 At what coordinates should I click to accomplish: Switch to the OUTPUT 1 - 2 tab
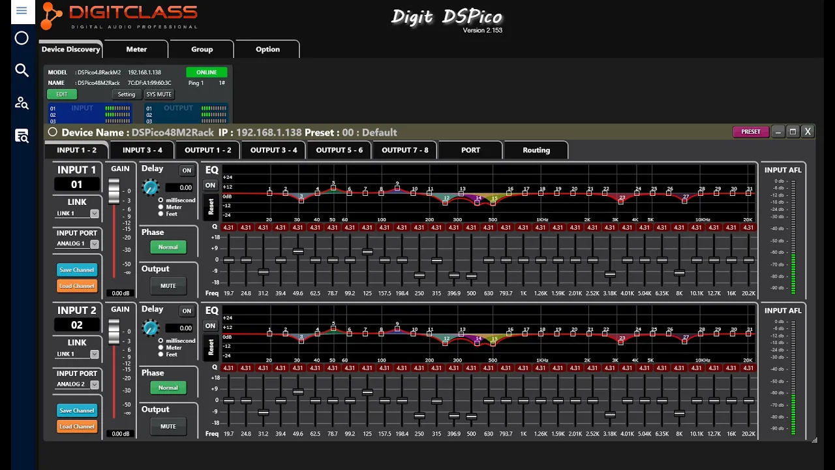pyautogui.click(x=208, y=150)
